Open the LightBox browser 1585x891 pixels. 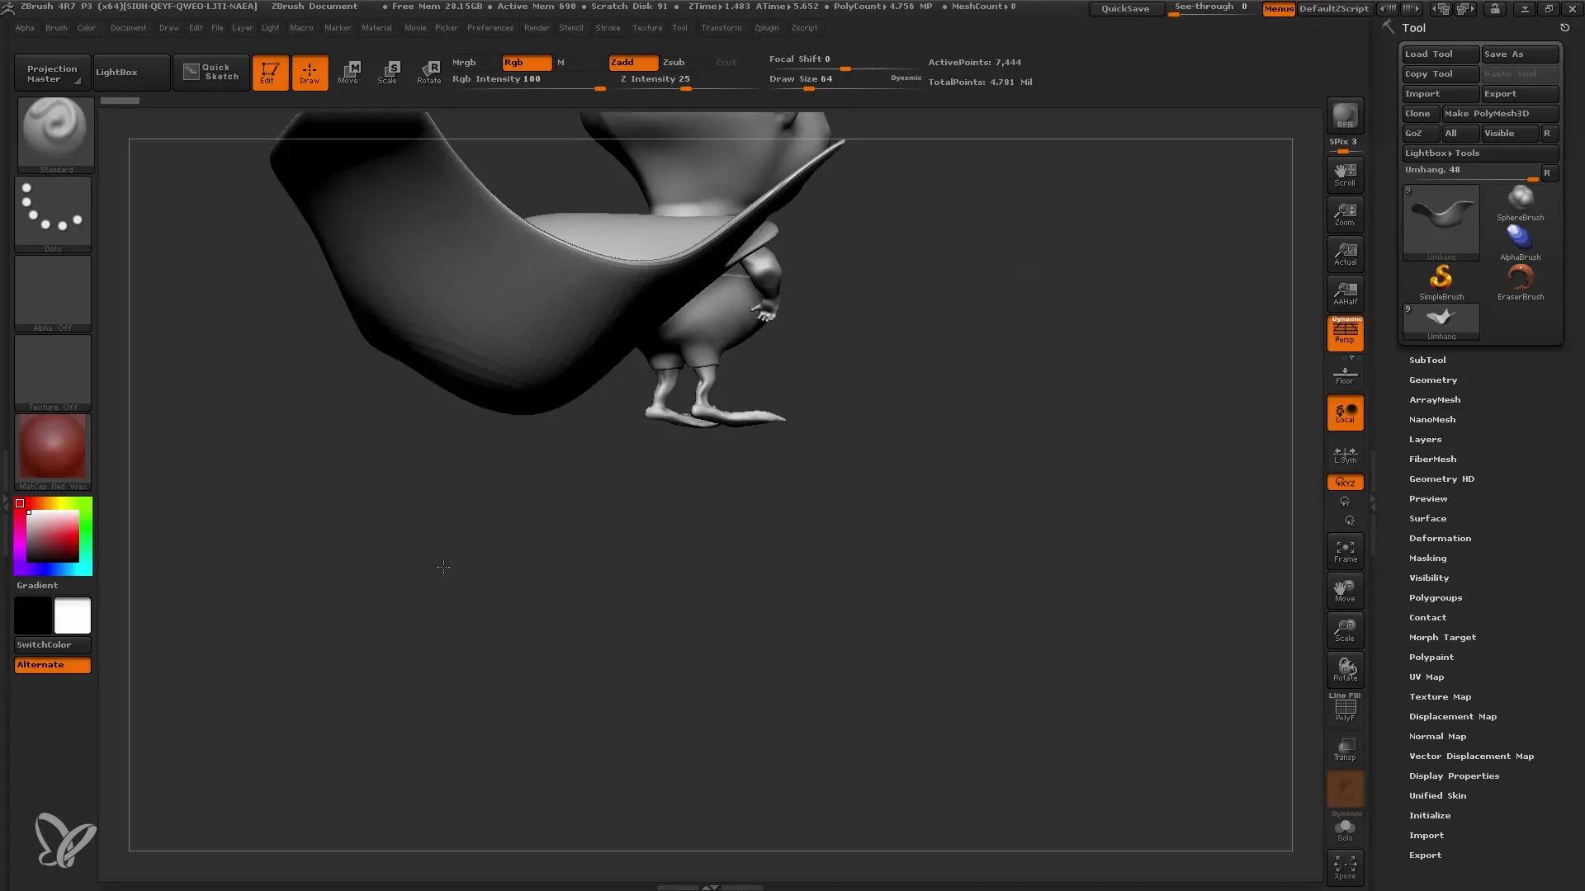pyautogui.click(x=131, y=73)
